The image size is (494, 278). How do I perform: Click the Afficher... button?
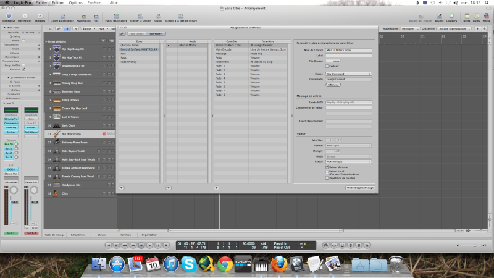pos(333,85)
